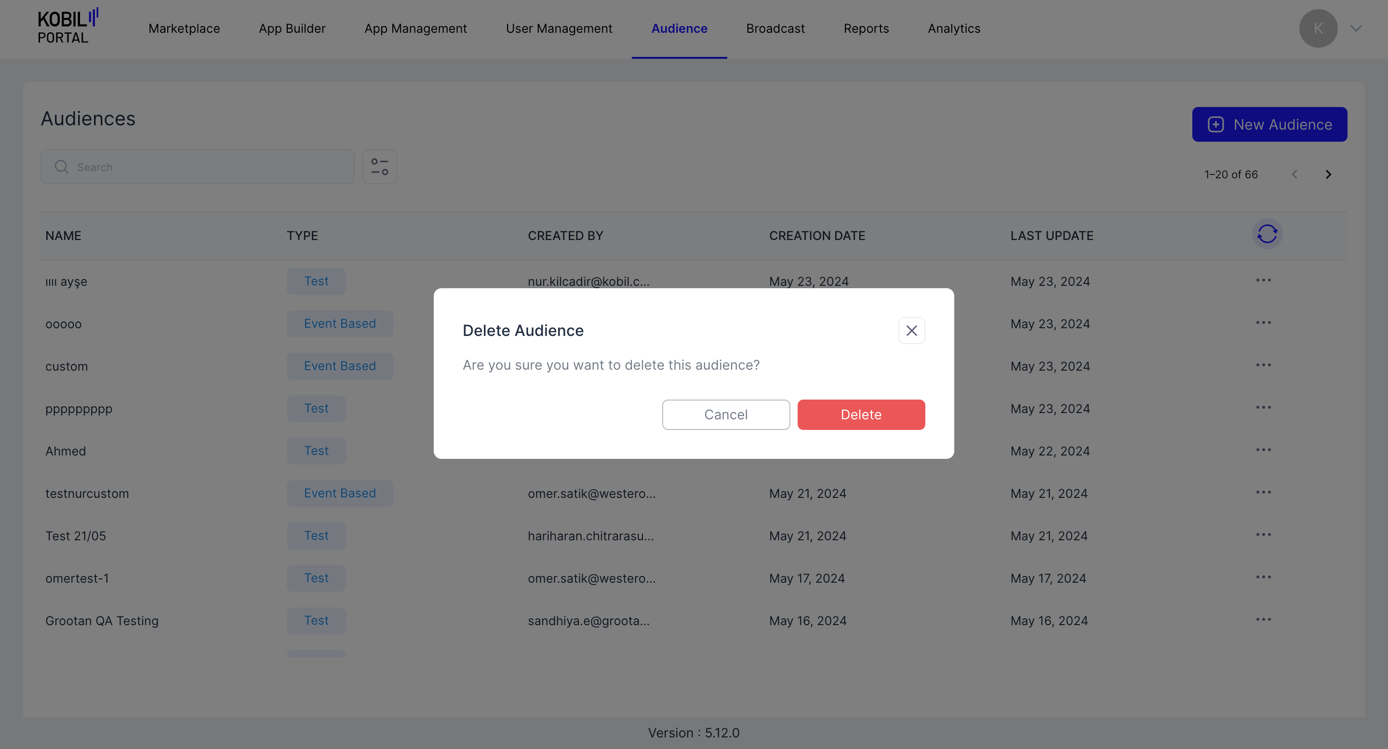Open more options for omertest-1 row
Viewport: 1388px width, 749px height.
(1263, 577)
